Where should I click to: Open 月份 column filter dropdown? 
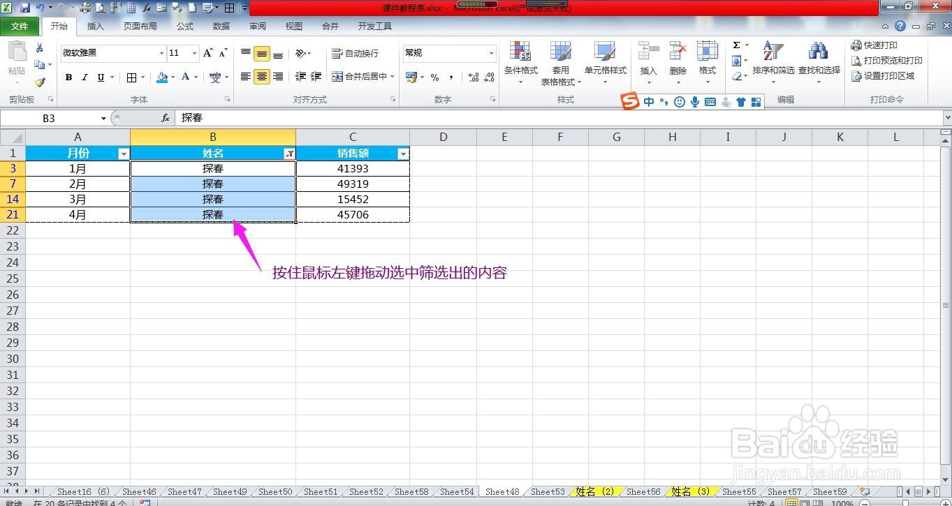pyautogui.click(x=124, y=154)
